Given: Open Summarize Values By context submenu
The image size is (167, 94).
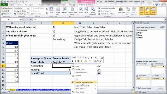Looking at the screenshot, I should pyautogui.click(x=84, y=86).
